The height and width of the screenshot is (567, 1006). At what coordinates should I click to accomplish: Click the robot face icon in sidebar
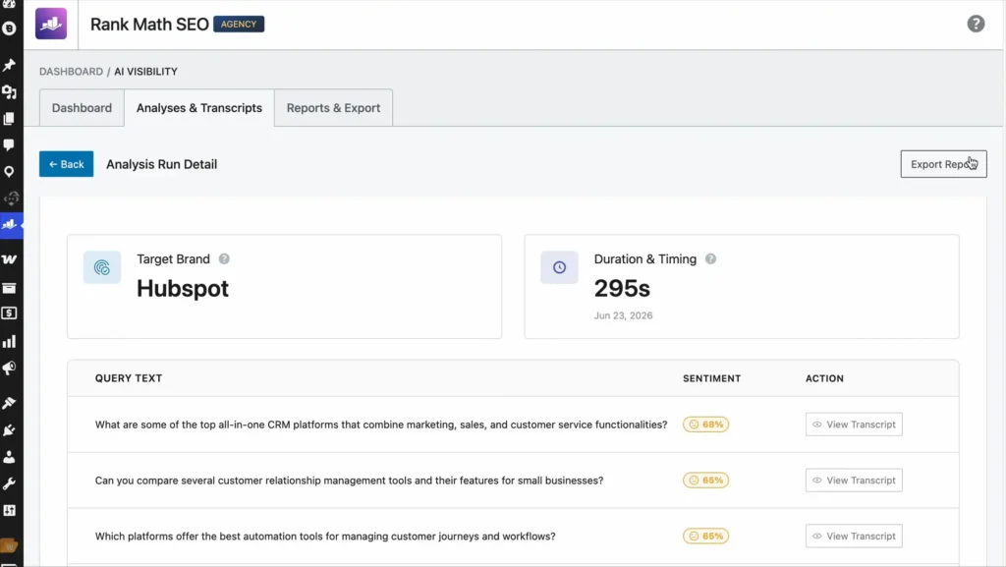(x=11, y=198)
